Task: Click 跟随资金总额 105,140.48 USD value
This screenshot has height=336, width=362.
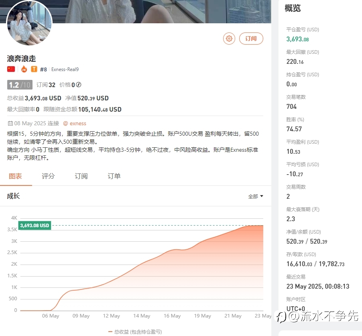Action: click(x=82, y=109)
